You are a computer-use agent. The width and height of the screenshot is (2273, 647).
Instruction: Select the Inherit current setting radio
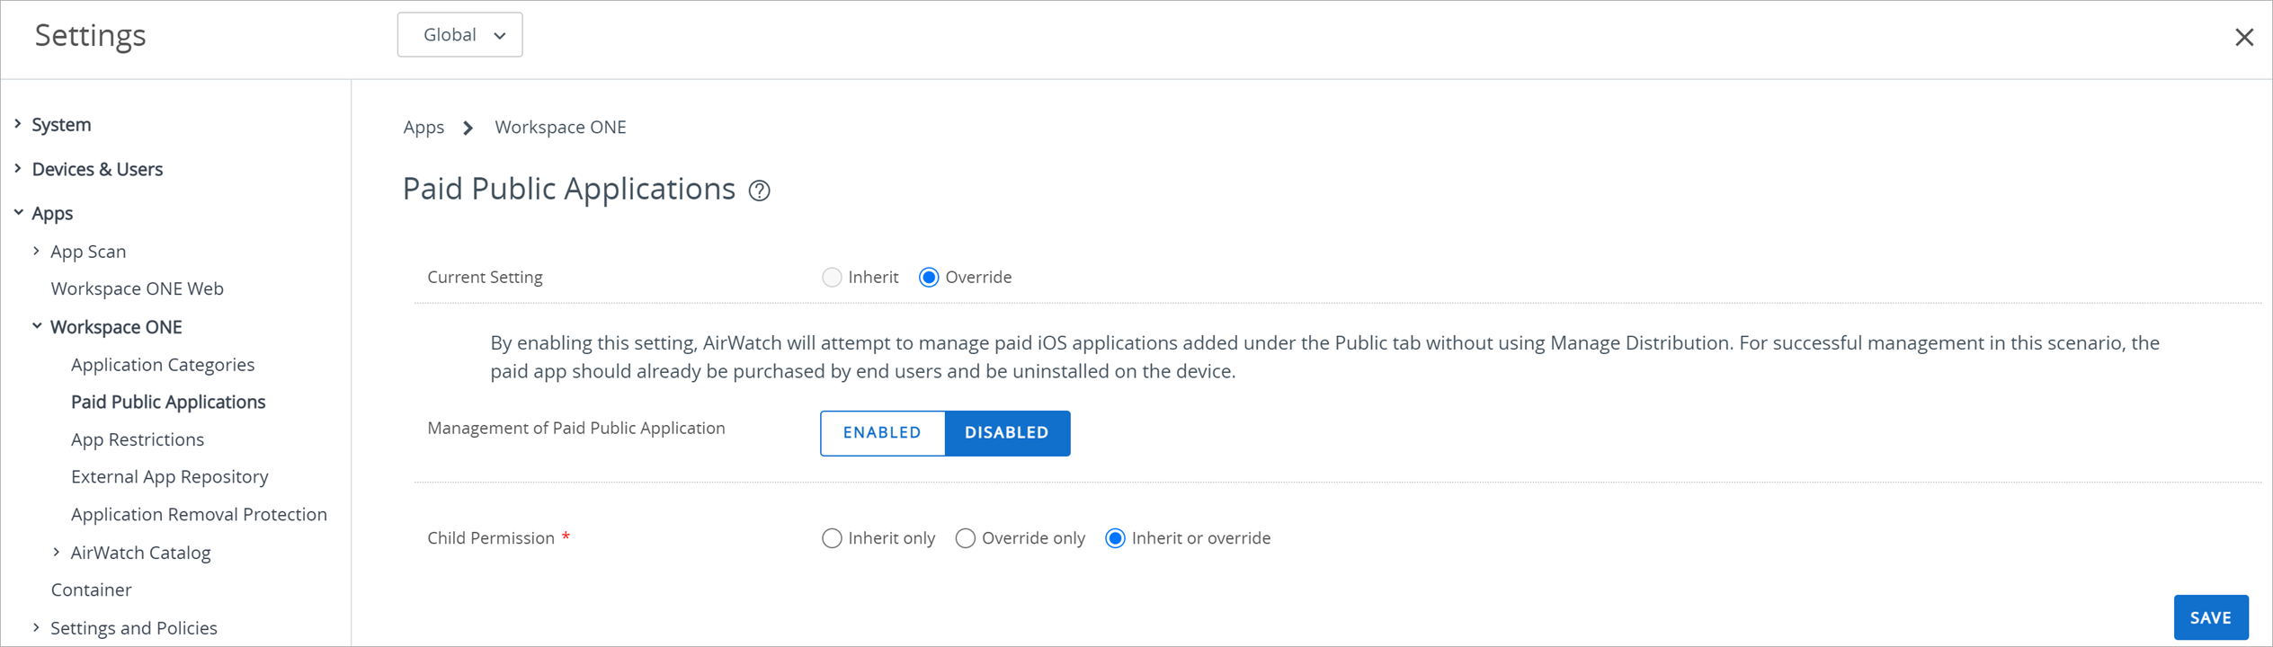click(832, 277)
